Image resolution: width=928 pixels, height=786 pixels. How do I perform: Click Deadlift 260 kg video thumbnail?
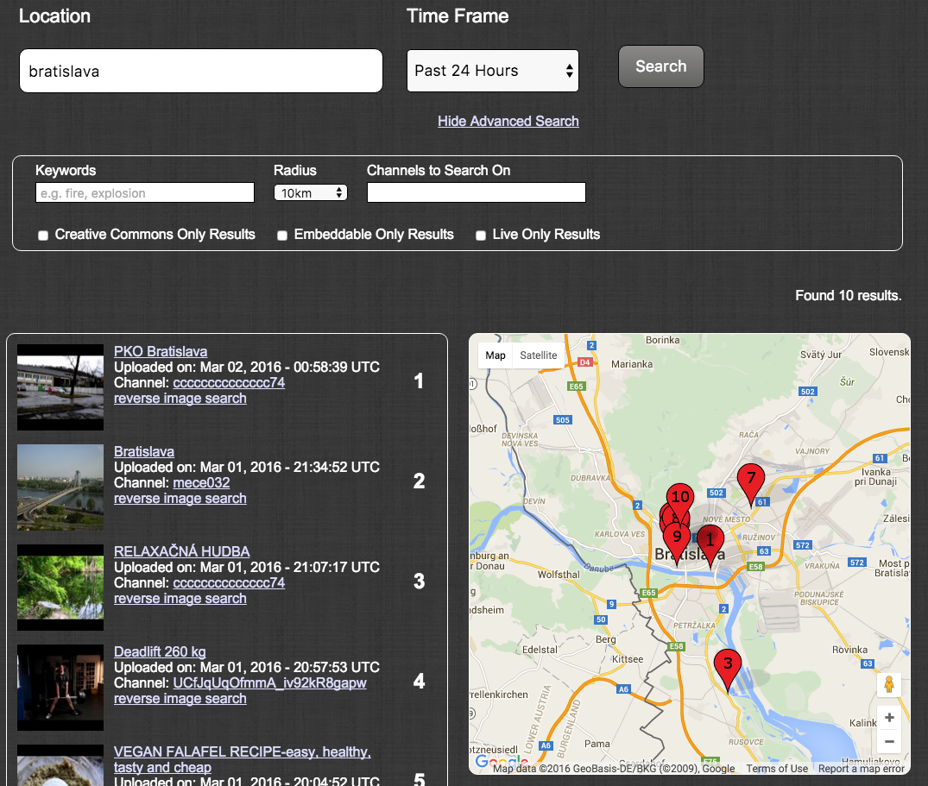coord(60,688)
